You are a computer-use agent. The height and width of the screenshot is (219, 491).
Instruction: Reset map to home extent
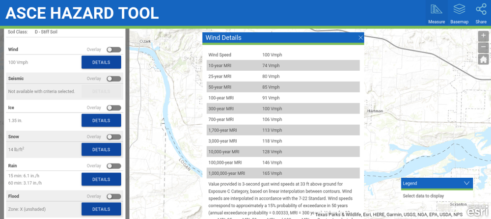point(484,59)
